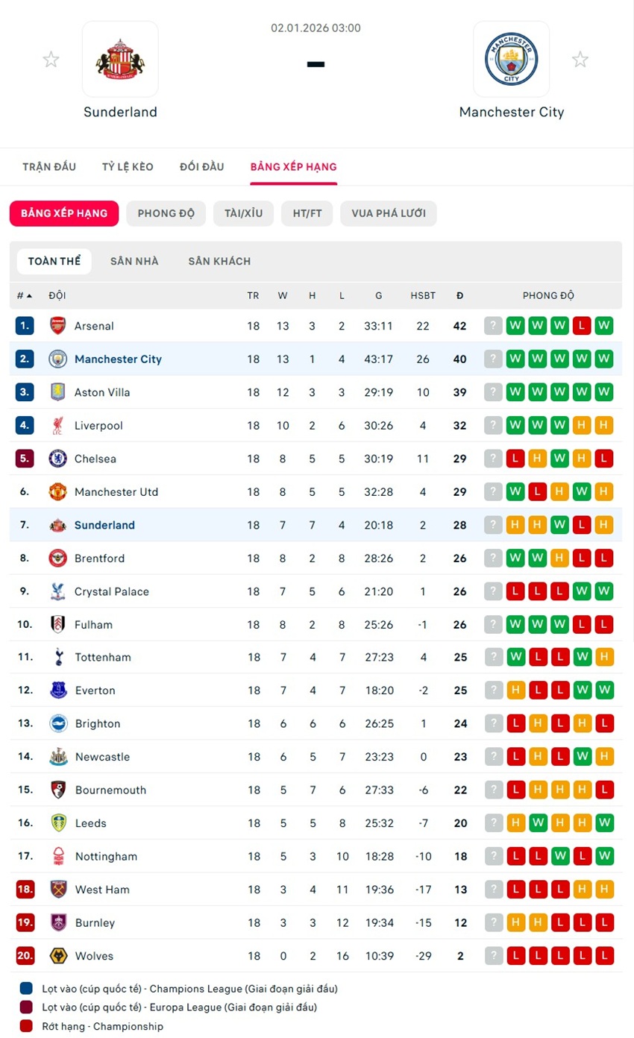Toggle the star next to Manchester City
The image size is (634, 1038).
pyautogui.click(x=580, y=60)
